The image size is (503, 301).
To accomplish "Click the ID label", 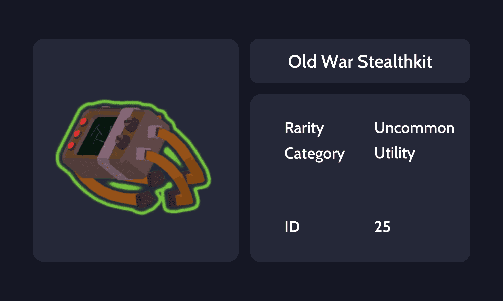I will [292, 227].
